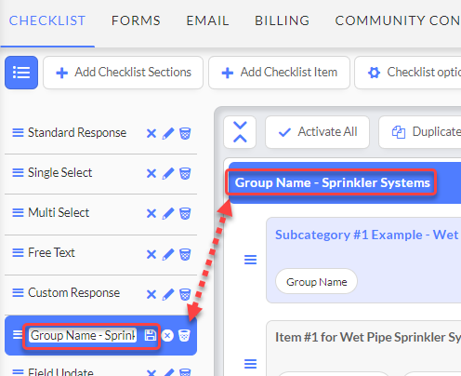Cancel editing with the circled X icon
The width and height of the screenshot is (461, 376).
pos(167,336)
